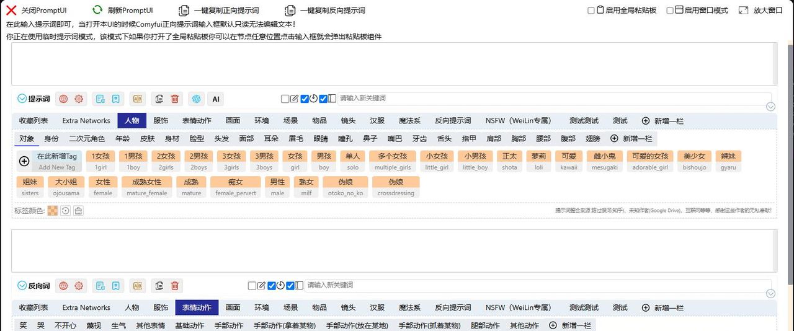Add the 萝莉 loli tag
This screenshot has height=331, width=794.
pyautogui.click(x=538, y=161)
